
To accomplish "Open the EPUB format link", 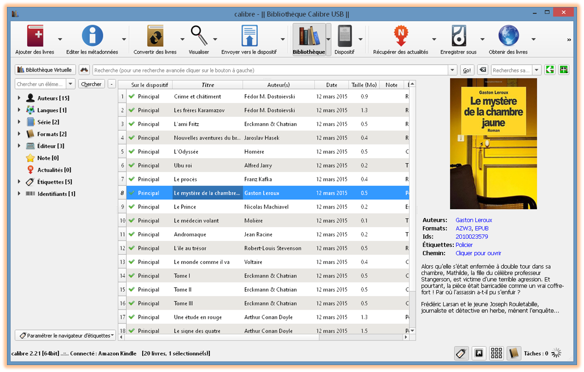I will point(481,228).
